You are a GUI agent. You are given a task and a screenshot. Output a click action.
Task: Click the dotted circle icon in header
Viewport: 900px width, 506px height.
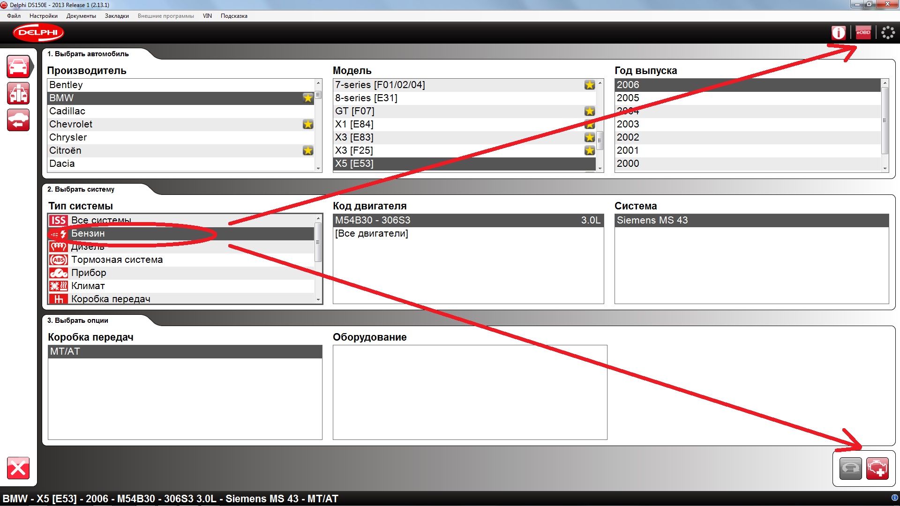[888, 33]
